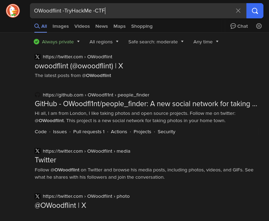Viewport: 269px width, 221px height.
Task: Switch to the Images tab
Action: click(x=60, y=26)
